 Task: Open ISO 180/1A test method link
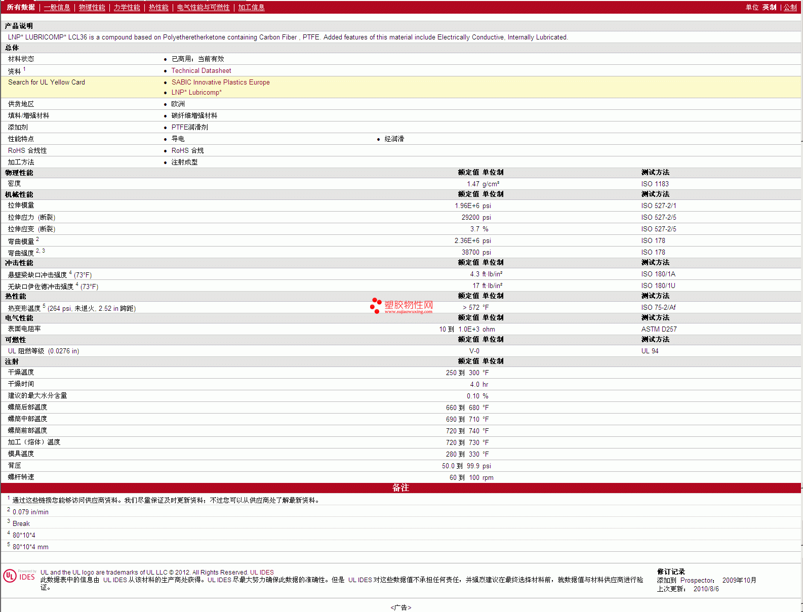658,274
